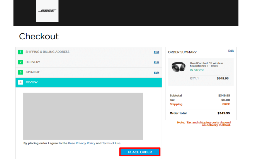Click the ORDER SUMMARY heading
Viewport: 255px width, 159px height.
pyautogui.click(x=182, y=52)
